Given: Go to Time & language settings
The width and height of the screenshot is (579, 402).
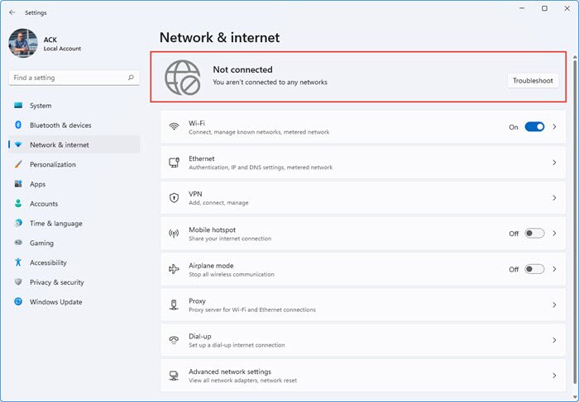Looking at the screenshot, I should pos(55,224).
